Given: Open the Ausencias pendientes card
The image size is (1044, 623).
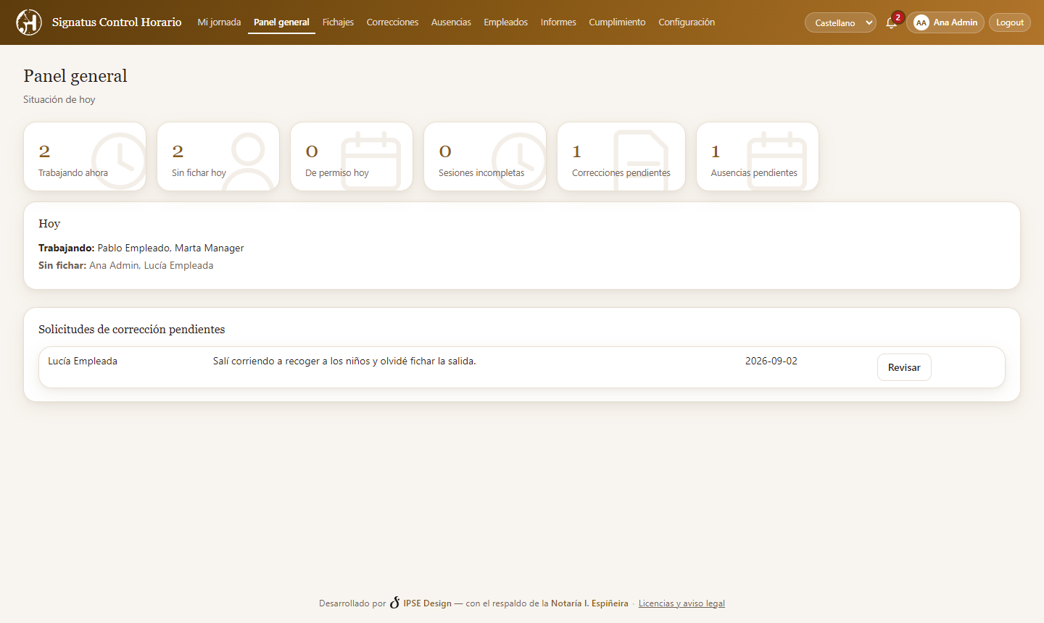Looking at the screenshot, I should point(758,156).
